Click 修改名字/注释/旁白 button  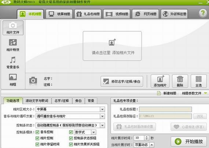coord(122,82)
